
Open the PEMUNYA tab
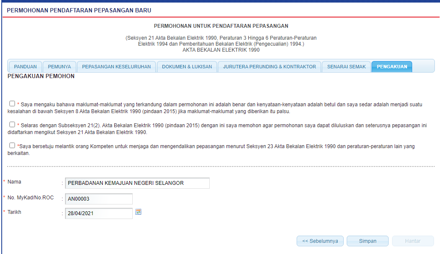tap(59, 67)
